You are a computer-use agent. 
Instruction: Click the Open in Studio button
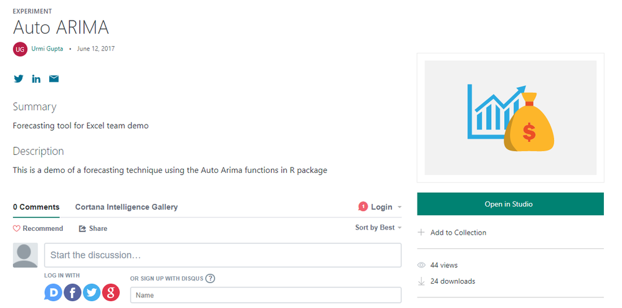point(510,204)
